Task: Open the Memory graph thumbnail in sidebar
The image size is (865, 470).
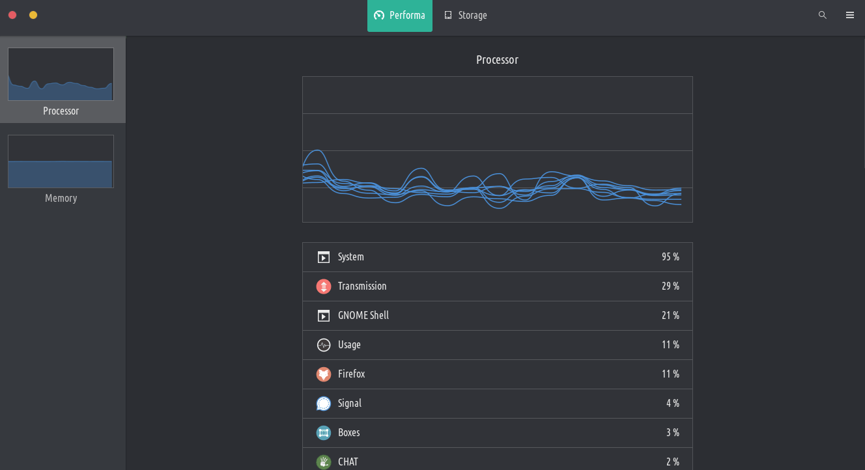Action: 61,161
